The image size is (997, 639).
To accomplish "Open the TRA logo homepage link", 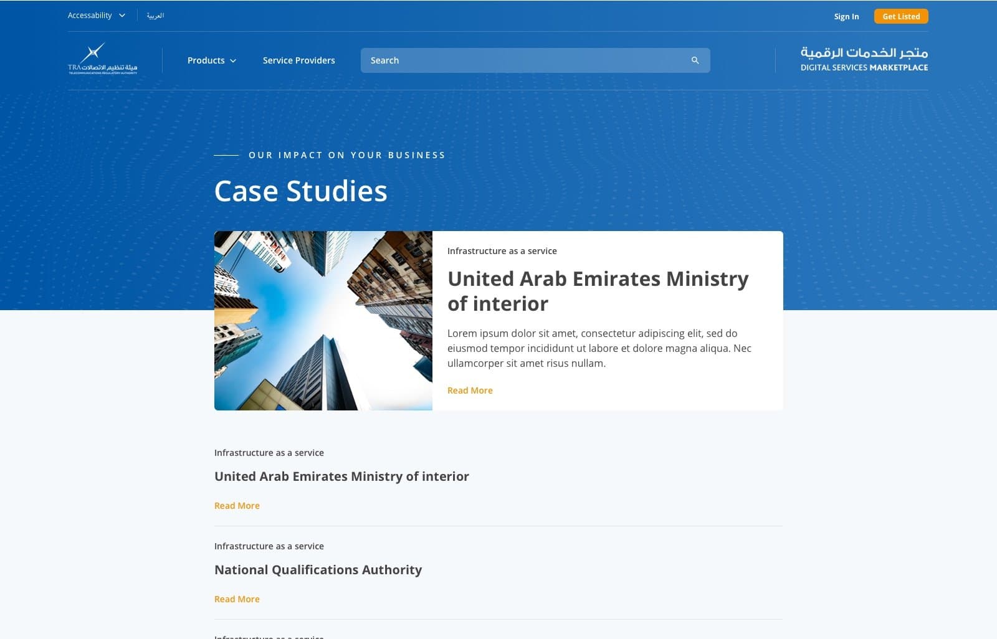I will [x=102, y=59].
